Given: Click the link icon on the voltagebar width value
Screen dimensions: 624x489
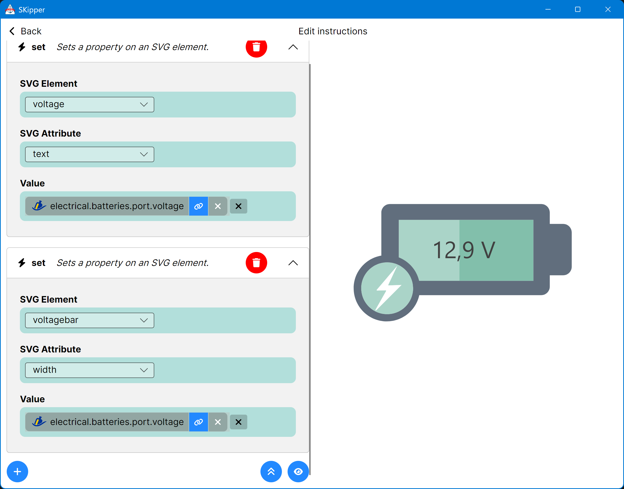Looking at the screenshot, I should [x=198, y=422].
